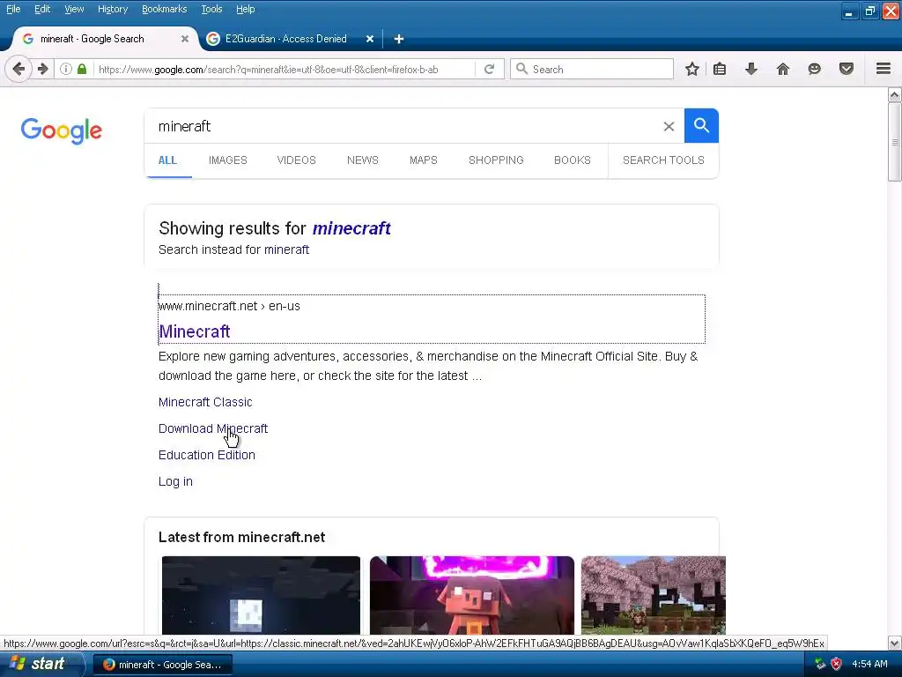Open the Log in sitelink
This screenshot has width=902, height=677.
tap(175, 481)
